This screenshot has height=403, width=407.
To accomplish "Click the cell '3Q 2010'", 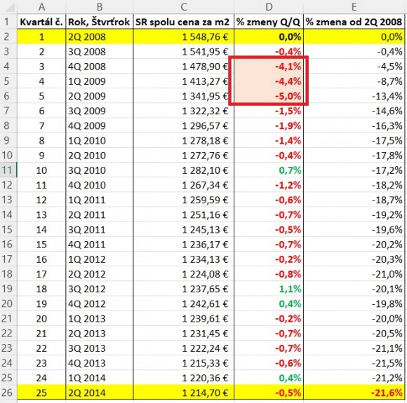I will [x=100, y=170].
